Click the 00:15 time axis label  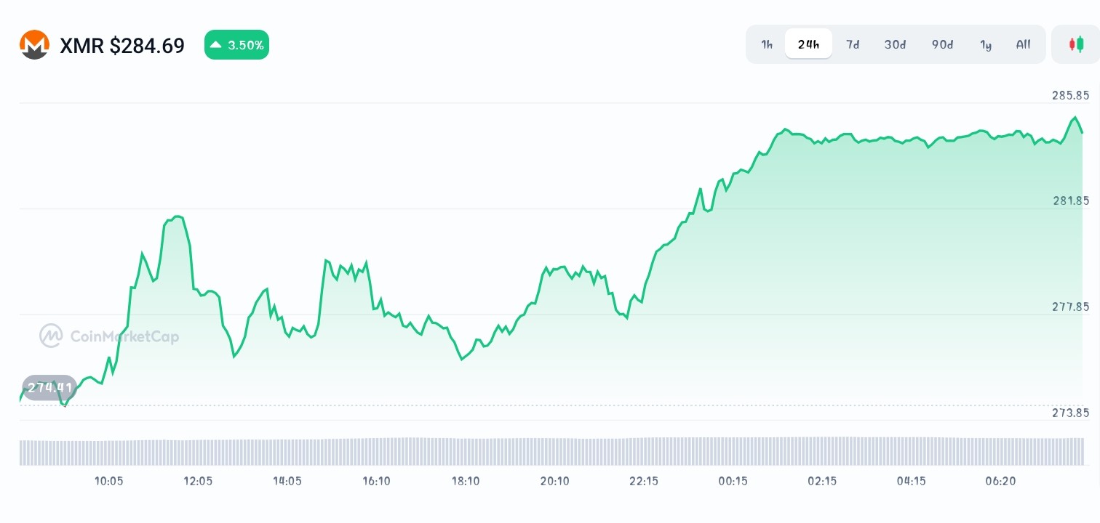(733, 481)
